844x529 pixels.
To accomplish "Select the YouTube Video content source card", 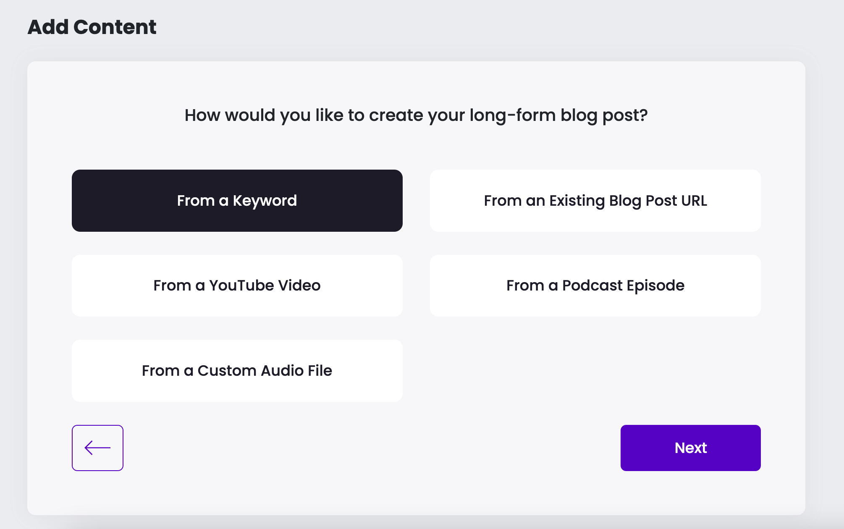I will coord(237,285).
